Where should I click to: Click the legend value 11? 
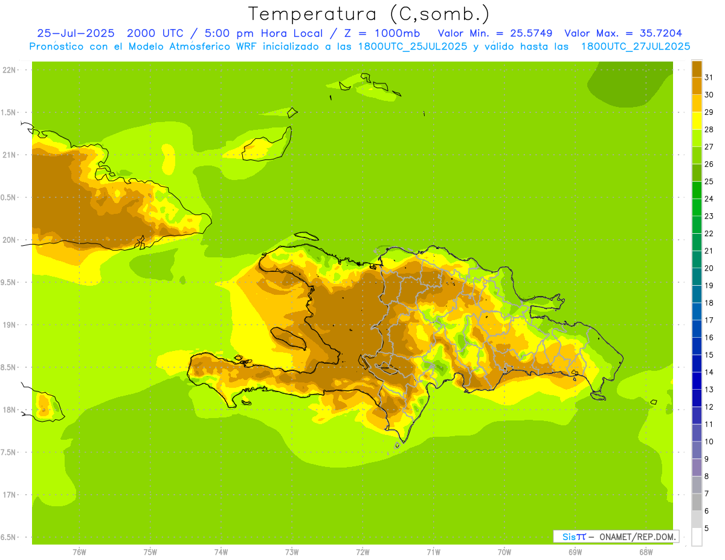click(709, 425)
